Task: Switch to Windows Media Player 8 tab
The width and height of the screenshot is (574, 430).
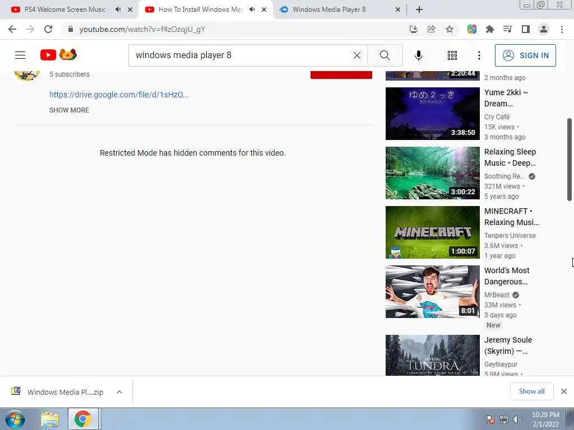Action: click(328, 10)
